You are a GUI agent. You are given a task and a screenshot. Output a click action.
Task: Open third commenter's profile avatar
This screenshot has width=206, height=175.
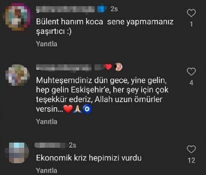click(17, 153)
